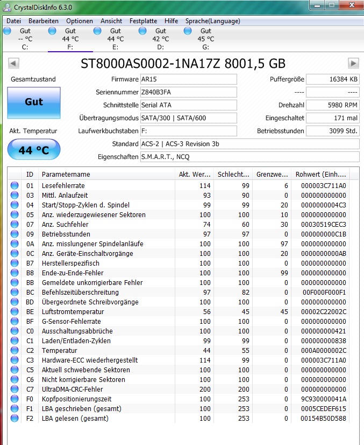The image size is (364, 445).
Task: Click status icon of Anz. Suchfehler row
Action: tap(15, 224)
